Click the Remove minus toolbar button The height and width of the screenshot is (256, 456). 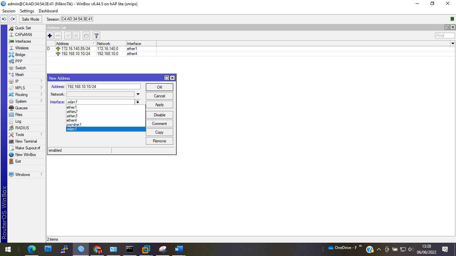click(x=58, y=36)
